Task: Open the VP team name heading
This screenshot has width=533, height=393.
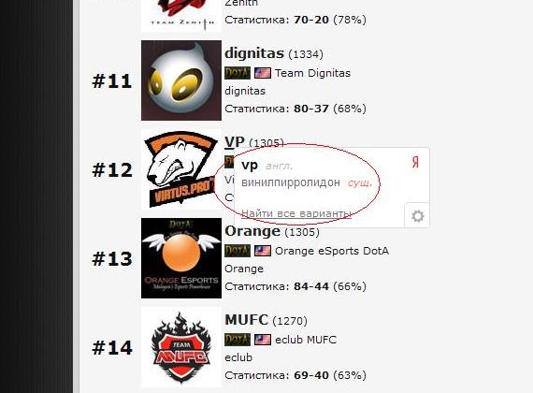Action: [x=235, y=142]
